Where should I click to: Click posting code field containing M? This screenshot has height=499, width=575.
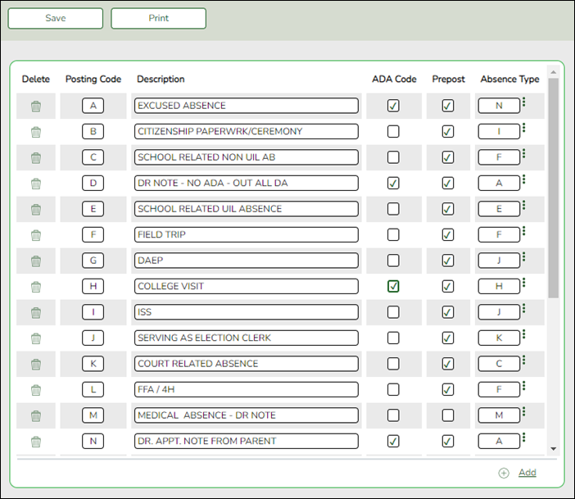coord(93,415)
